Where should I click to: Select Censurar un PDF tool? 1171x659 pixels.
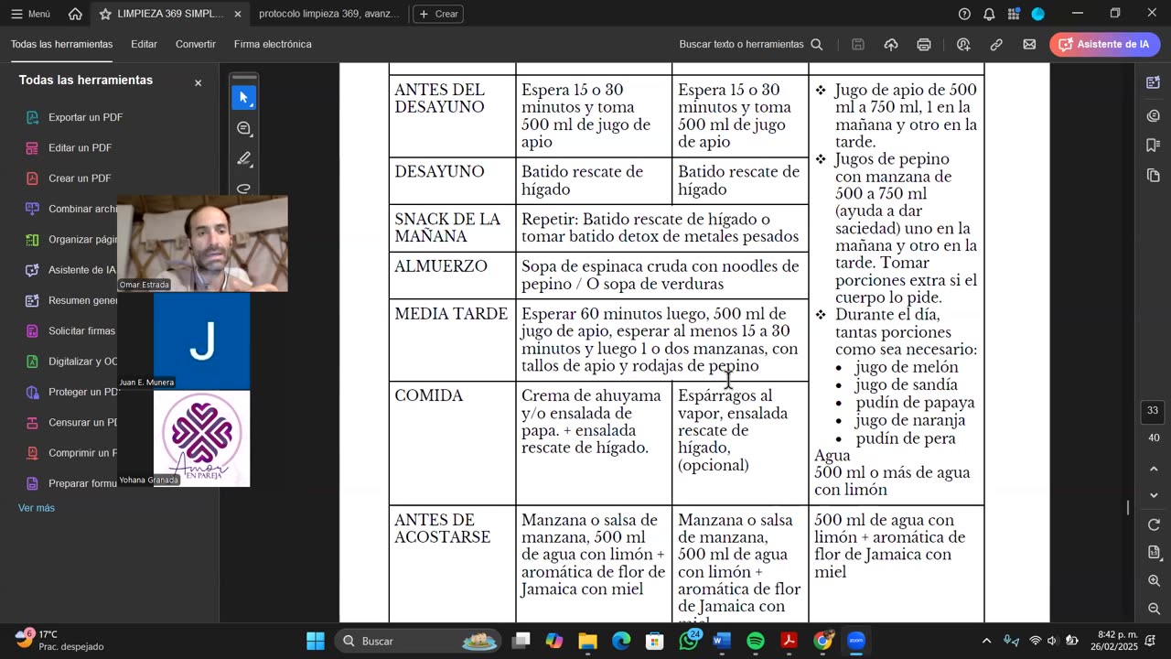pos(70,422)
